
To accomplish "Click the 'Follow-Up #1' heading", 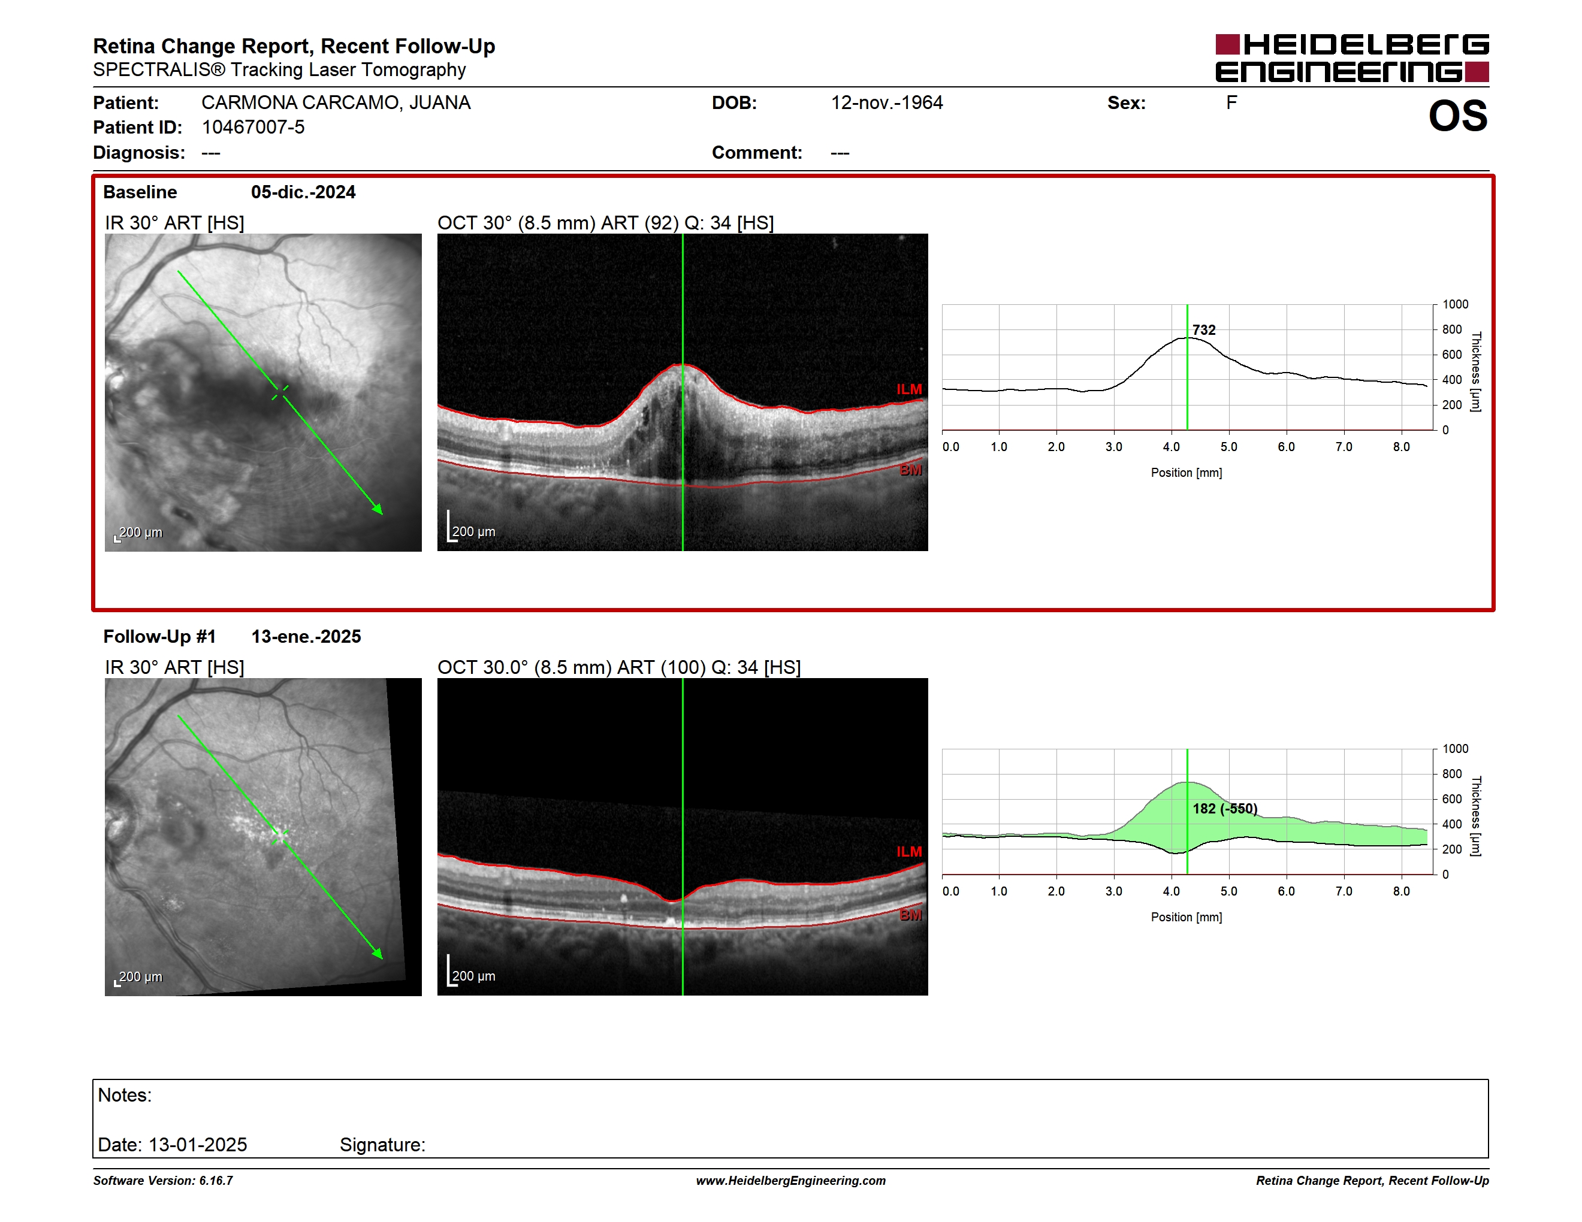I will click(159, 637).
